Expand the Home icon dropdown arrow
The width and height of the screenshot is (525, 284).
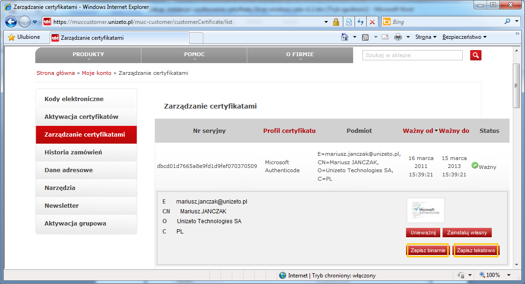355,37
